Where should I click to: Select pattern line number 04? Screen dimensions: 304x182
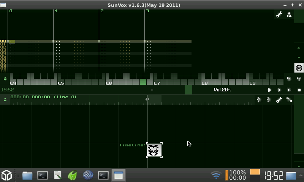pos(3,53)
